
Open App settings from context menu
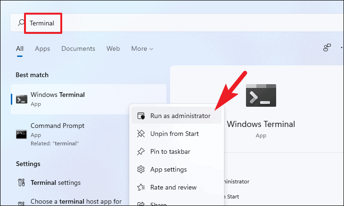pos(177,169)
